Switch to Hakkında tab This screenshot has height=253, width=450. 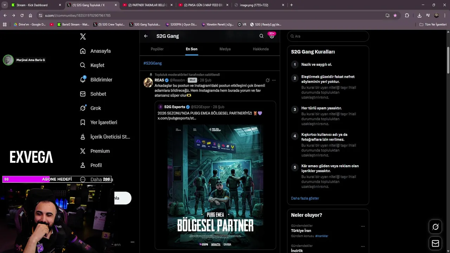point(261,49)
